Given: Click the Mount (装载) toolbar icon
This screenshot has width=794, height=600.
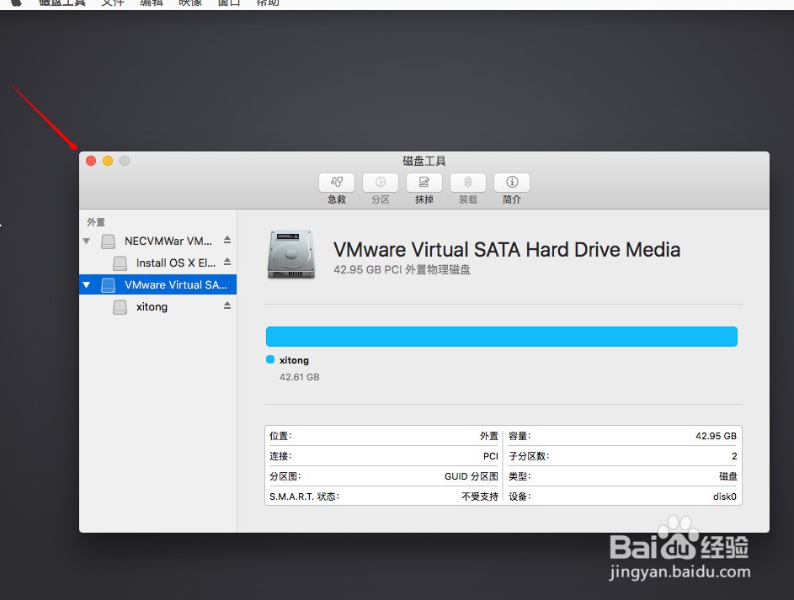Looking at the screenshot, I should coord(467,182).
